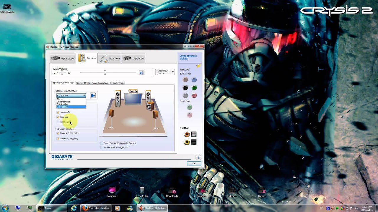Open the yellow connector settings folder icon

coord(198,66)
